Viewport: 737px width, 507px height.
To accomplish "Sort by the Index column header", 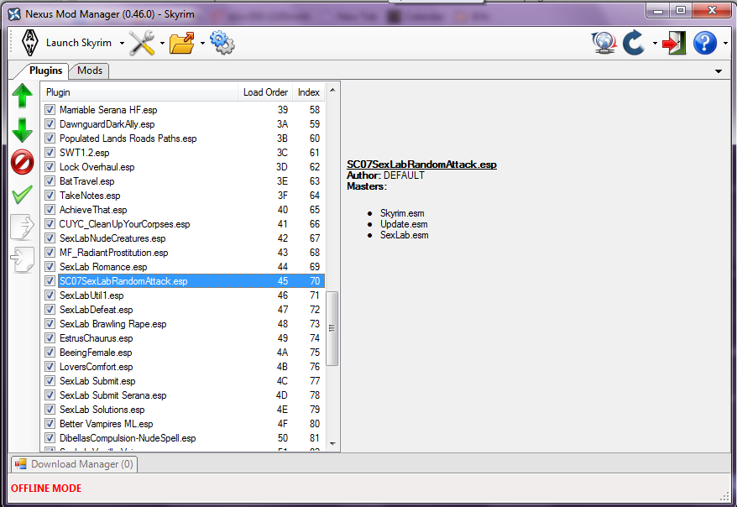I will click(x=308, y=92).
